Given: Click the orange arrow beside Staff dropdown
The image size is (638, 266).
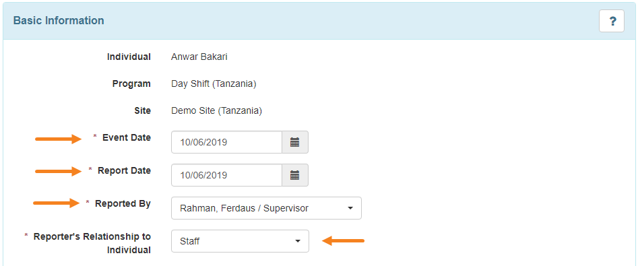Looking at the screenshot, I should 344,241.
